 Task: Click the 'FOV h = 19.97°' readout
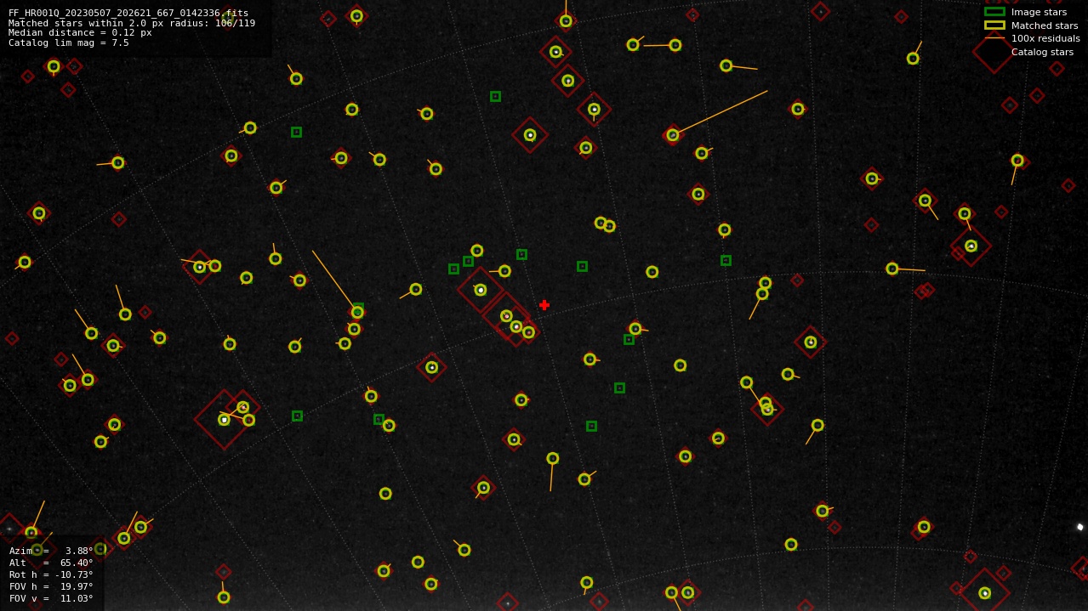click(51, 586)
